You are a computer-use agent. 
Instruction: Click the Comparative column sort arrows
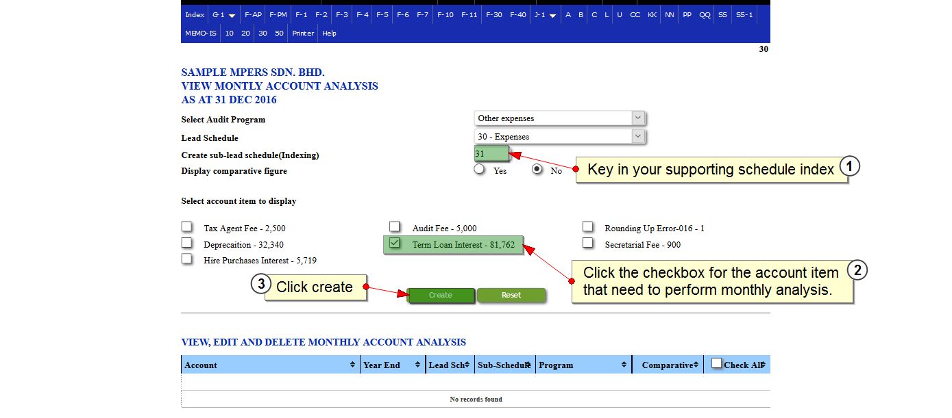click(696, 365)
